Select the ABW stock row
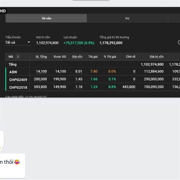The height and width of the screenshot is (180, 180). pyautogui.click(x=93, y=72)
